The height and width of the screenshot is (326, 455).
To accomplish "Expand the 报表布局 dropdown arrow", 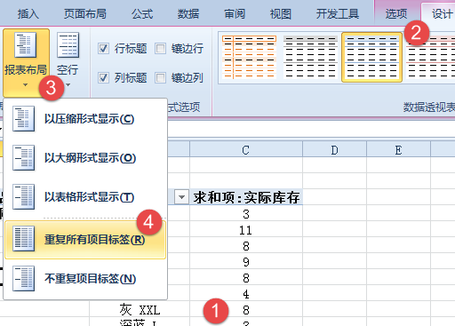I will [25, 85].
